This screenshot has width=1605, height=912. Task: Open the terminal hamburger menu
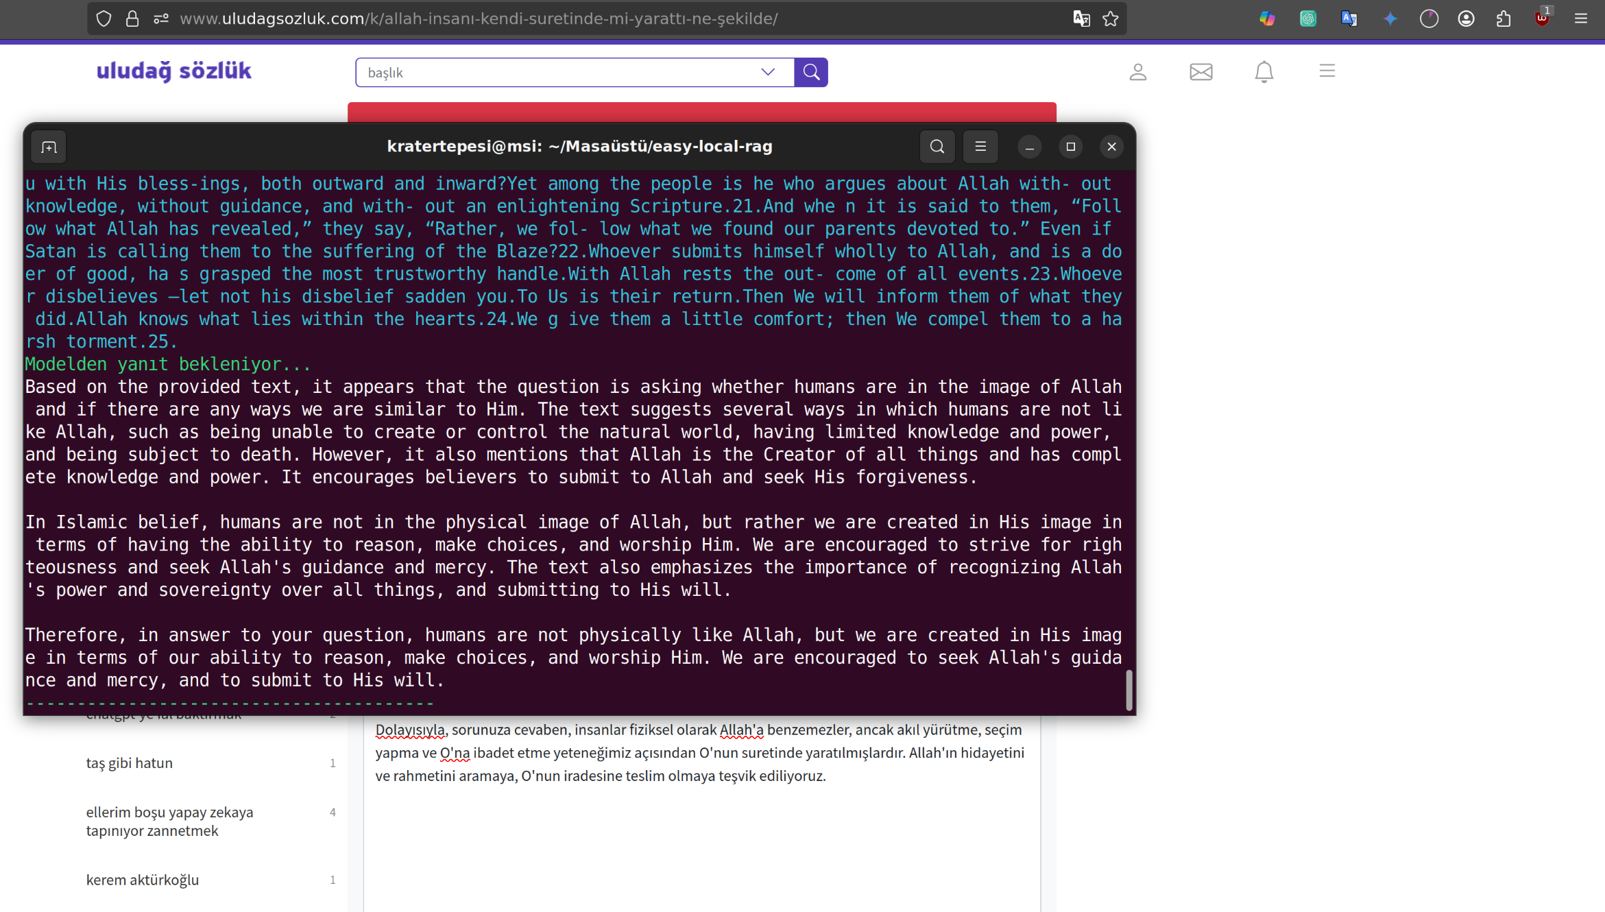click(x=980, y=146)
